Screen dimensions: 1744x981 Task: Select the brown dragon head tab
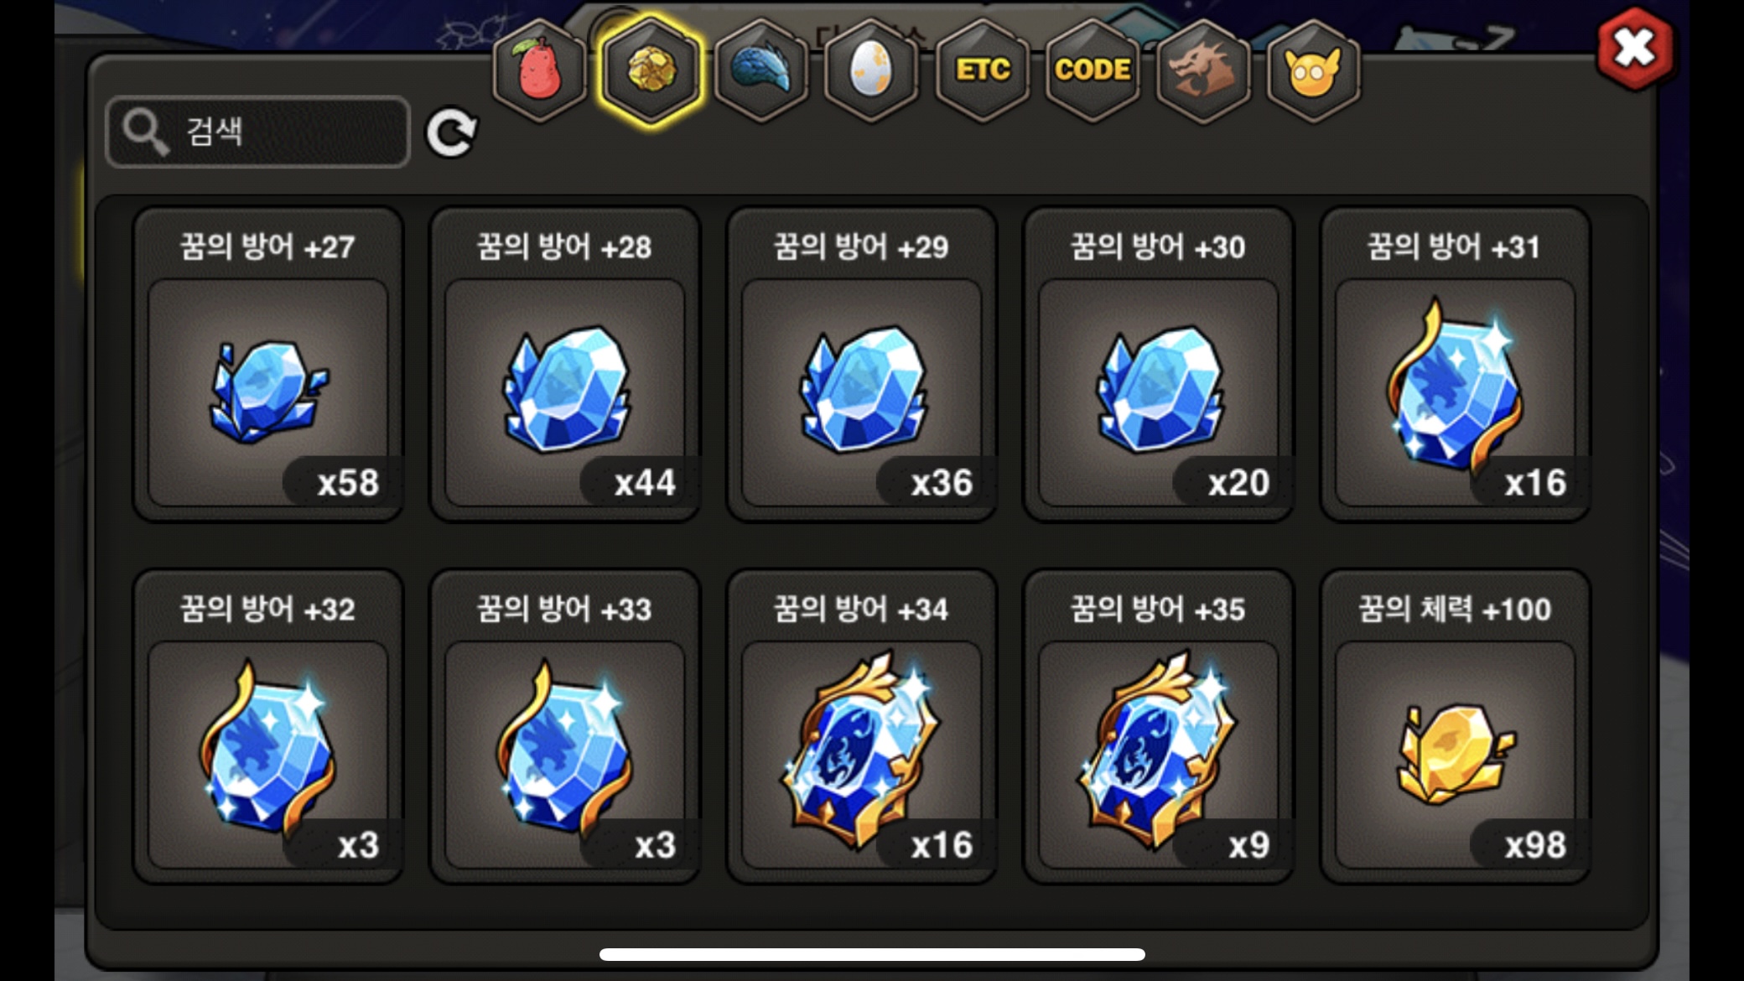[x=1202, y=70]
